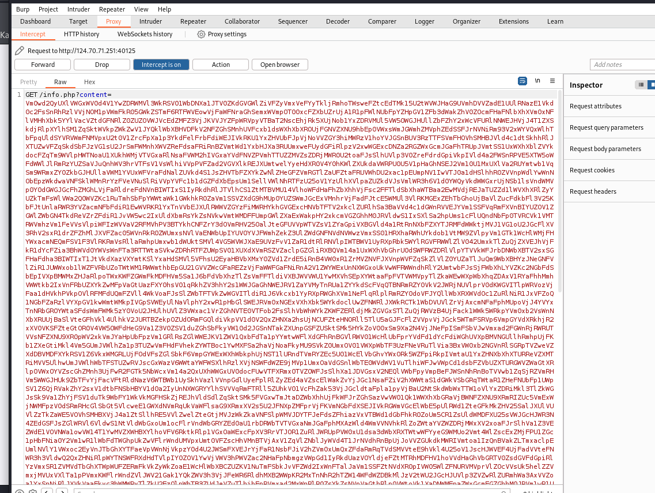This screenshot has height=493, width=655.
Task: Open the Logger tab
Action: pyautogui.click(x=425, y=21)
